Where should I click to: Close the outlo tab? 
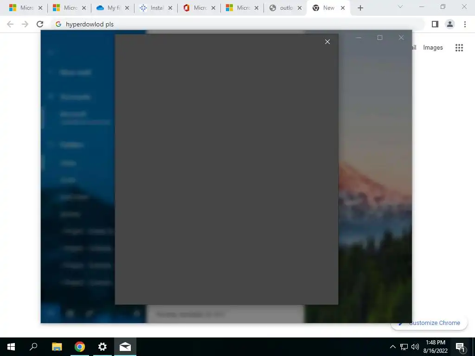300,8
